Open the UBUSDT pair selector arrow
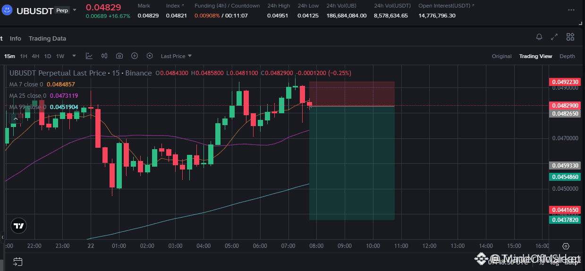The image size is (585, 271). pos(75,10)
